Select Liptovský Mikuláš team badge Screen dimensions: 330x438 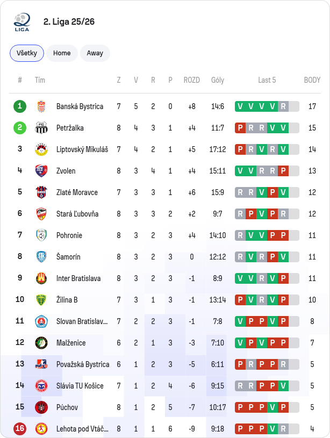(41, 149)
